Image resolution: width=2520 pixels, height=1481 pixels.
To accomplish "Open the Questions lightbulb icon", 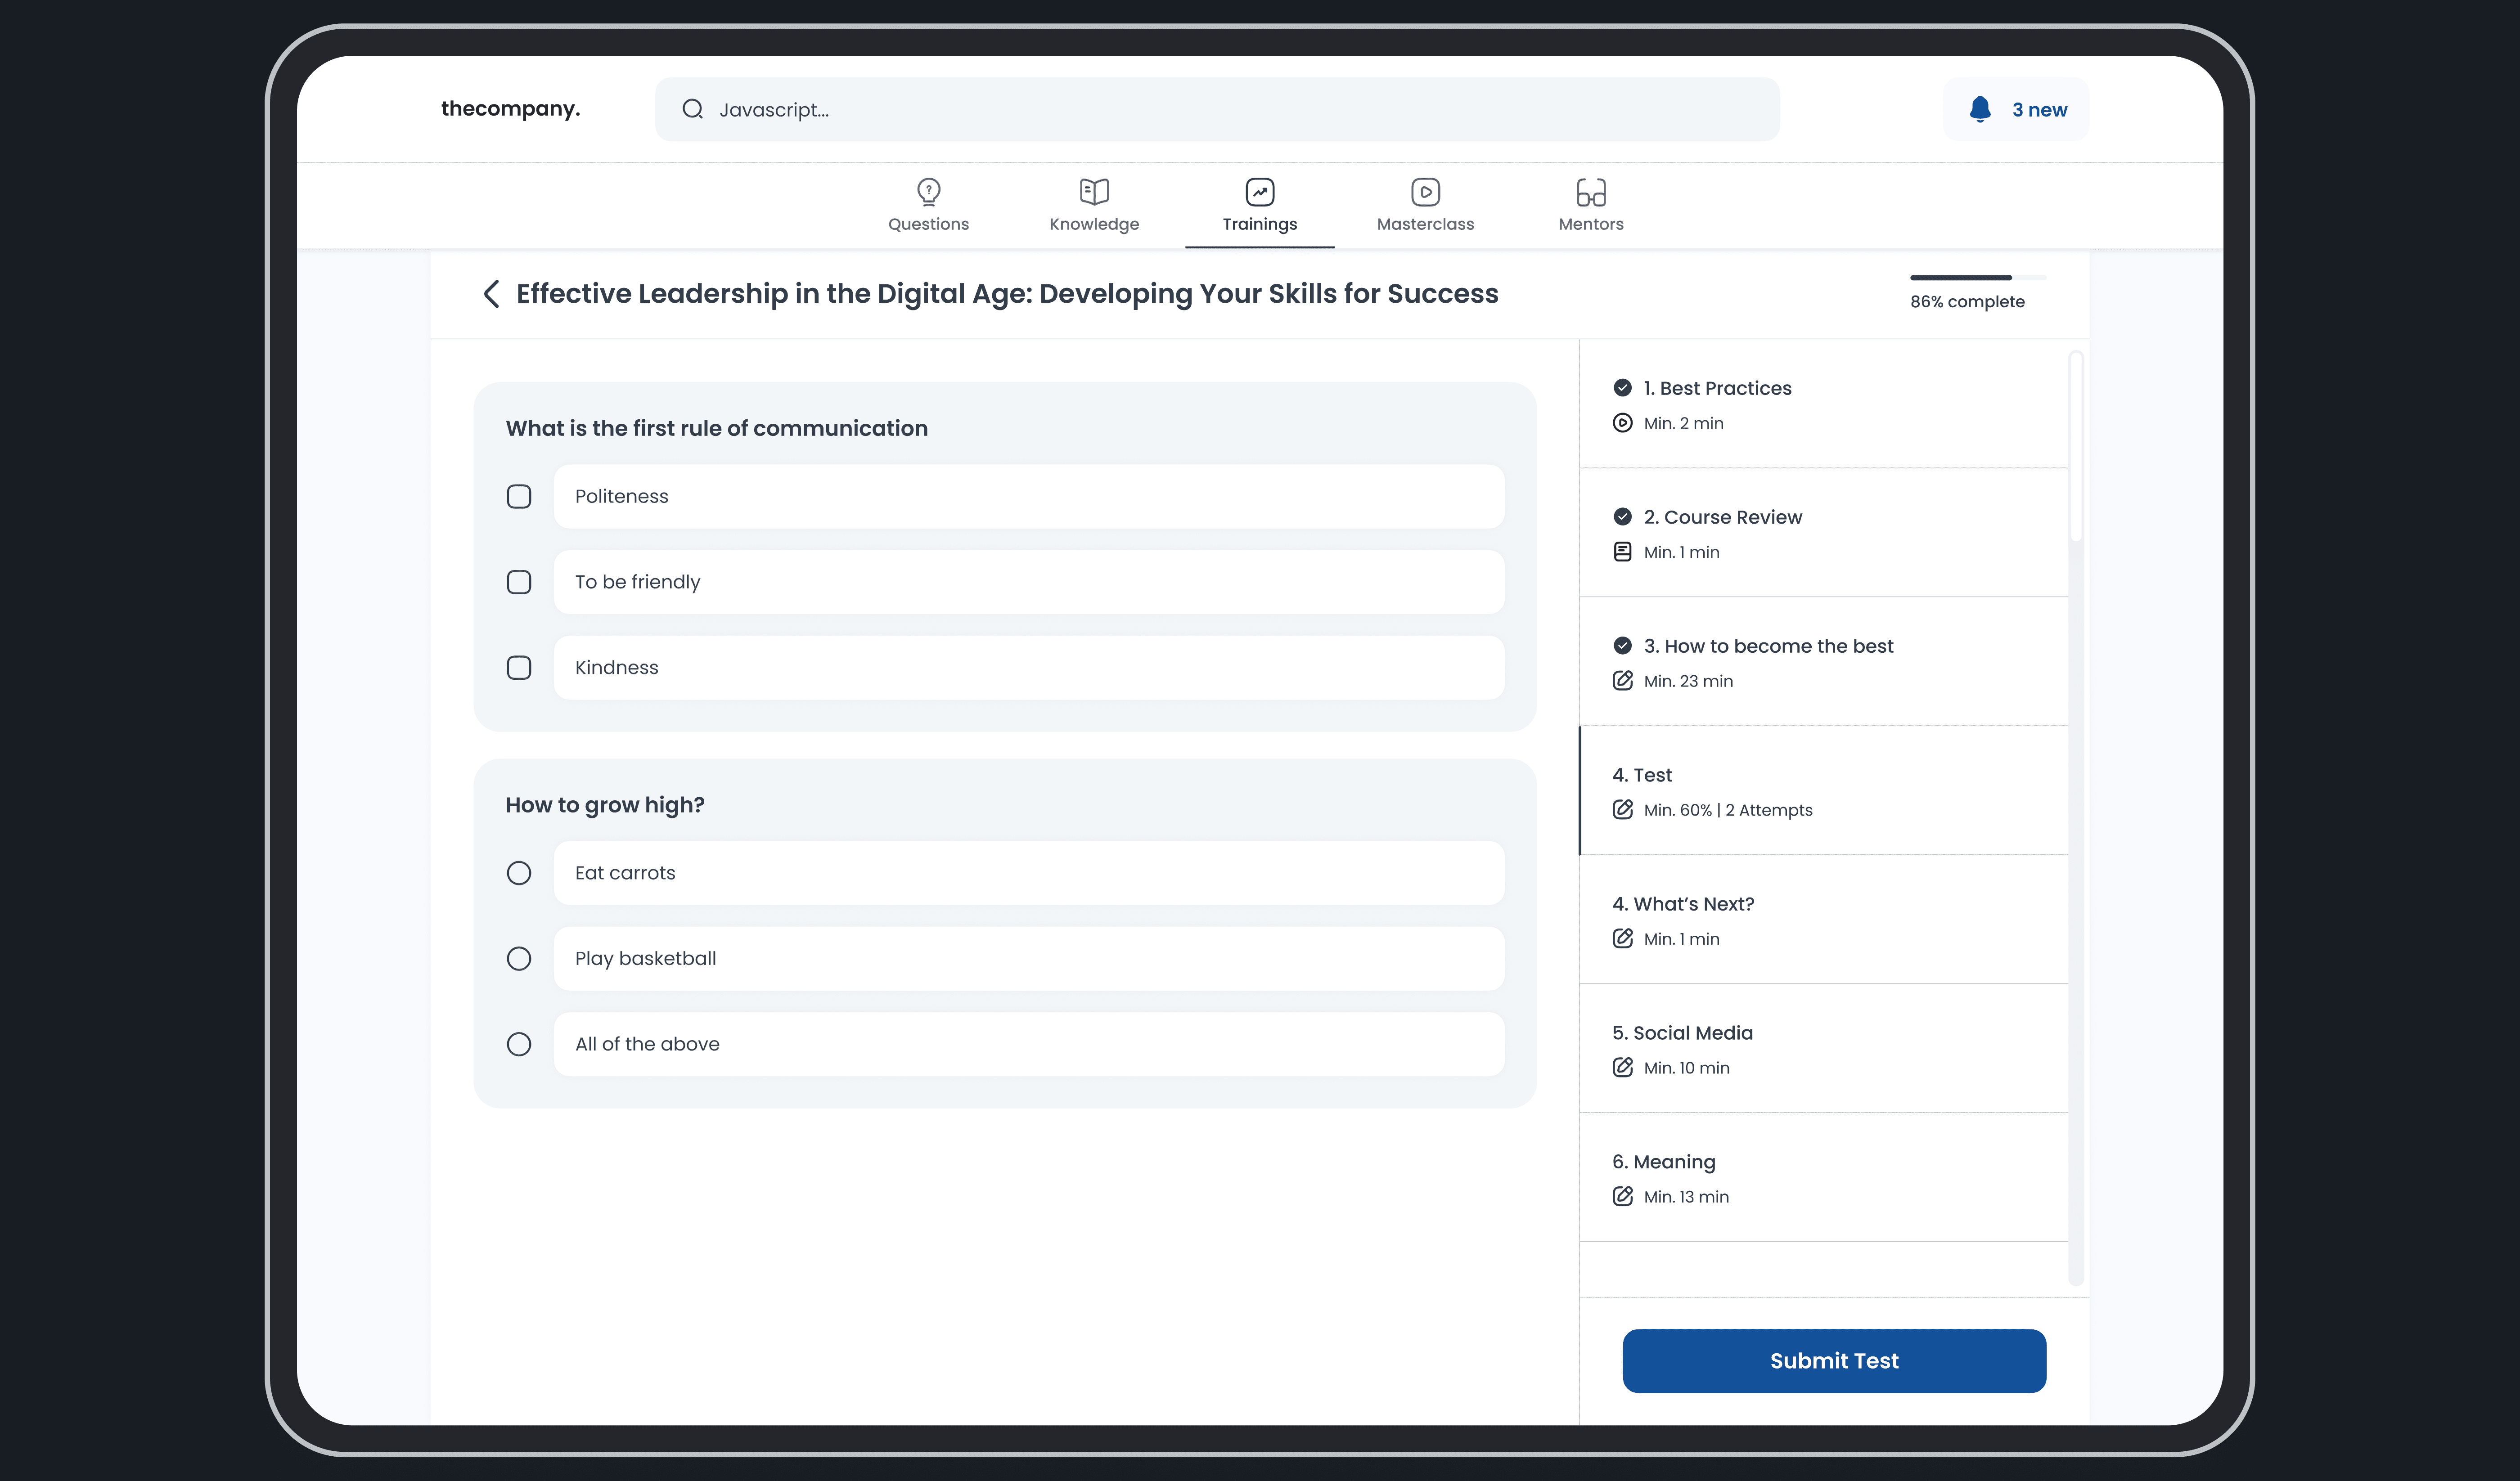I will (928, 191).
